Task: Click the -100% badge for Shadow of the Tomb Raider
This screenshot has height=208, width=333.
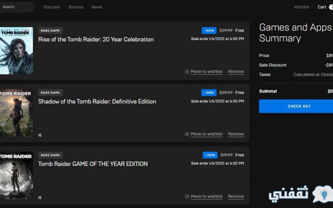Action: point(209,92)
